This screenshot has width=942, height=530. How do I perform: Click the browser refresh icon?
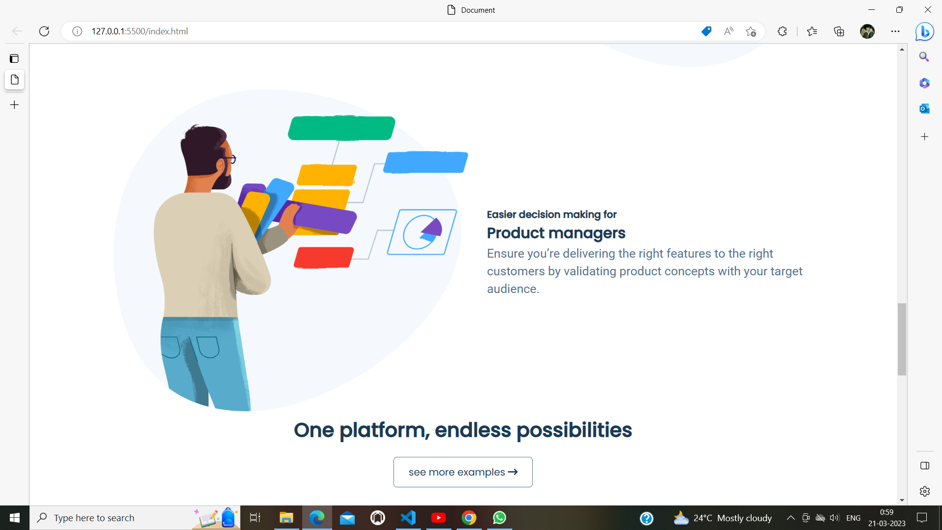[x=44, y=31]
